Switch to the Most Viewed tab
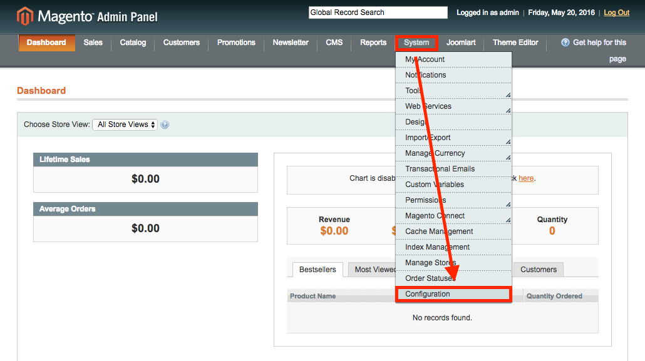Screen dimensions: 645x361 click(x=372, y=270)
